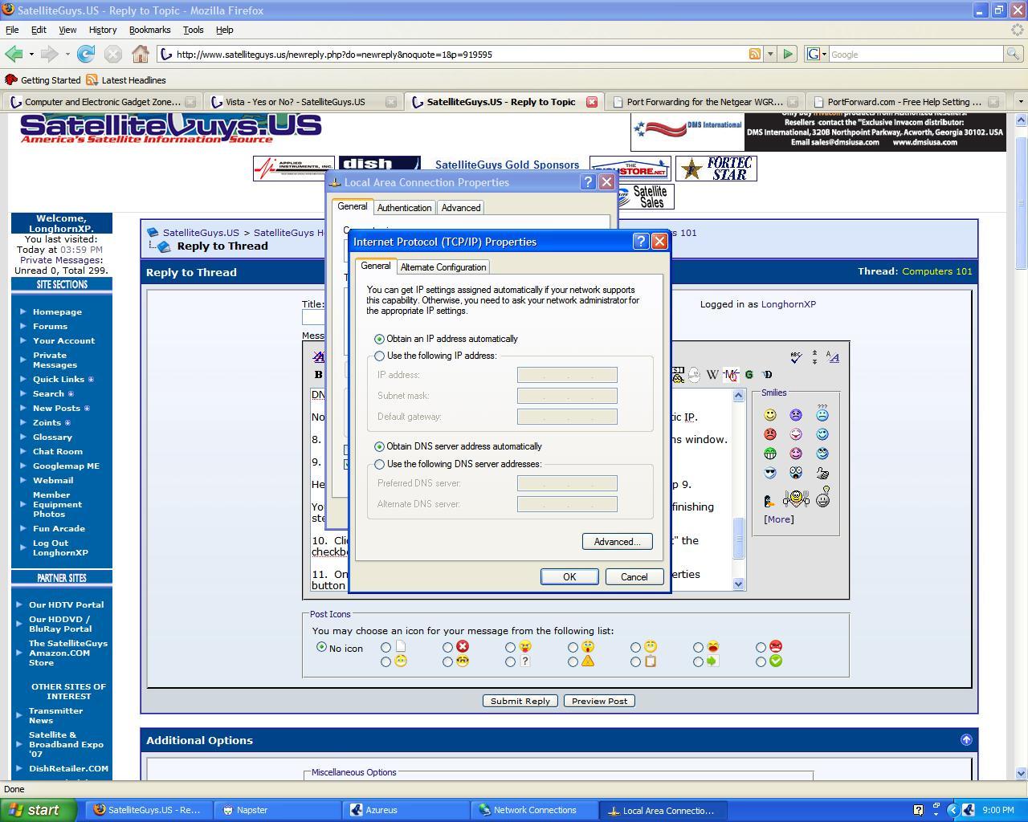The height and width of the screenshot is (822, 1028).
Task: Insert the penguin smiley
Action: pyautogui.click(x=769, y=499)
